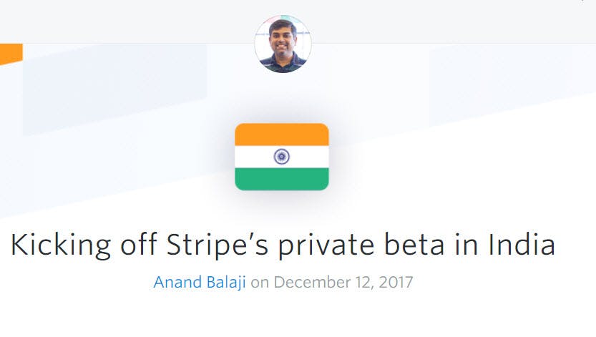
Task: Click the word "Anand" in author link
Action: pos(175,281)
